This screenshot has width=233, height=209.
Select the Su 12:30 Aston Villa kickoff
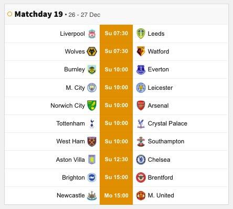point(116,159)
